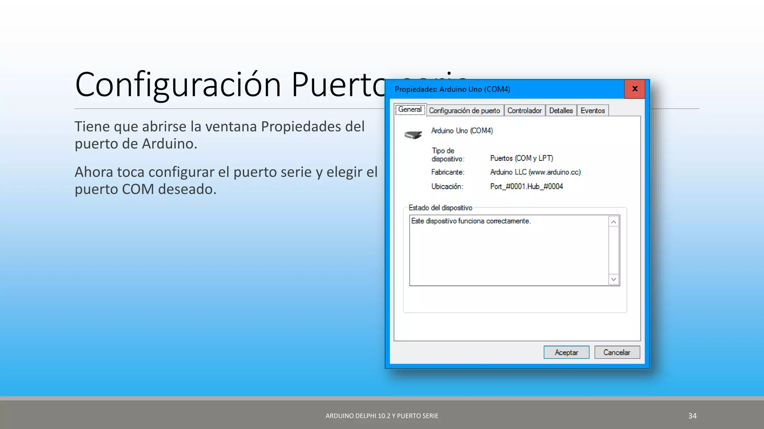Click the 'Arduino LLC (www.arduino.cc)' manufacturer value

(x=535, y=172)
